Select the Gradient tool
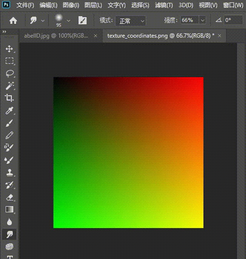The height and width of the screenshot is (259, 246). (9, 209)
